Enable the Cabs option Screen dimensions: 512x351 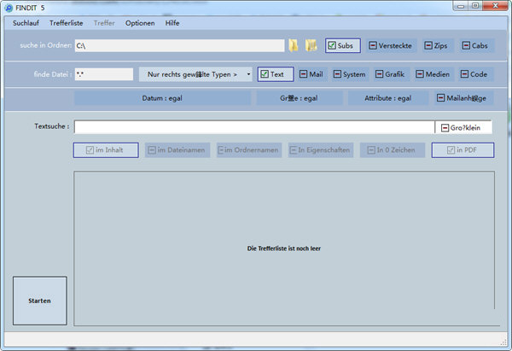(476, 45)
